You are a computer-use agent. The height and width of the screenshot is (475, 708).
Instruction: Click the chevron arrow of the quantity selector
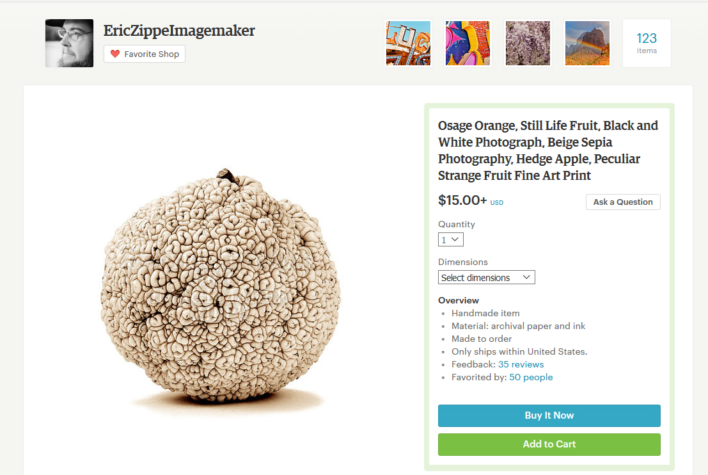click(455, 239)
